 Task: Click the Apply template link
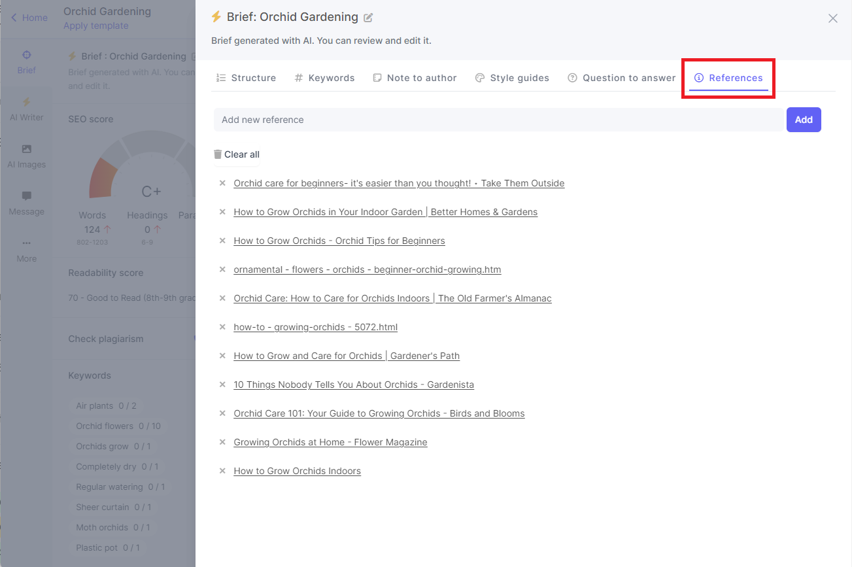(x=96, y=26)
